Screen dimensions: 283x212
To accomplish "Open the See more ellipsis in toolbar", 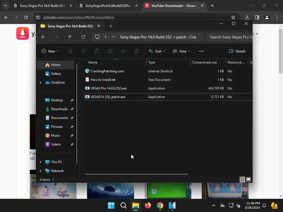I will (x=201, y=51).
